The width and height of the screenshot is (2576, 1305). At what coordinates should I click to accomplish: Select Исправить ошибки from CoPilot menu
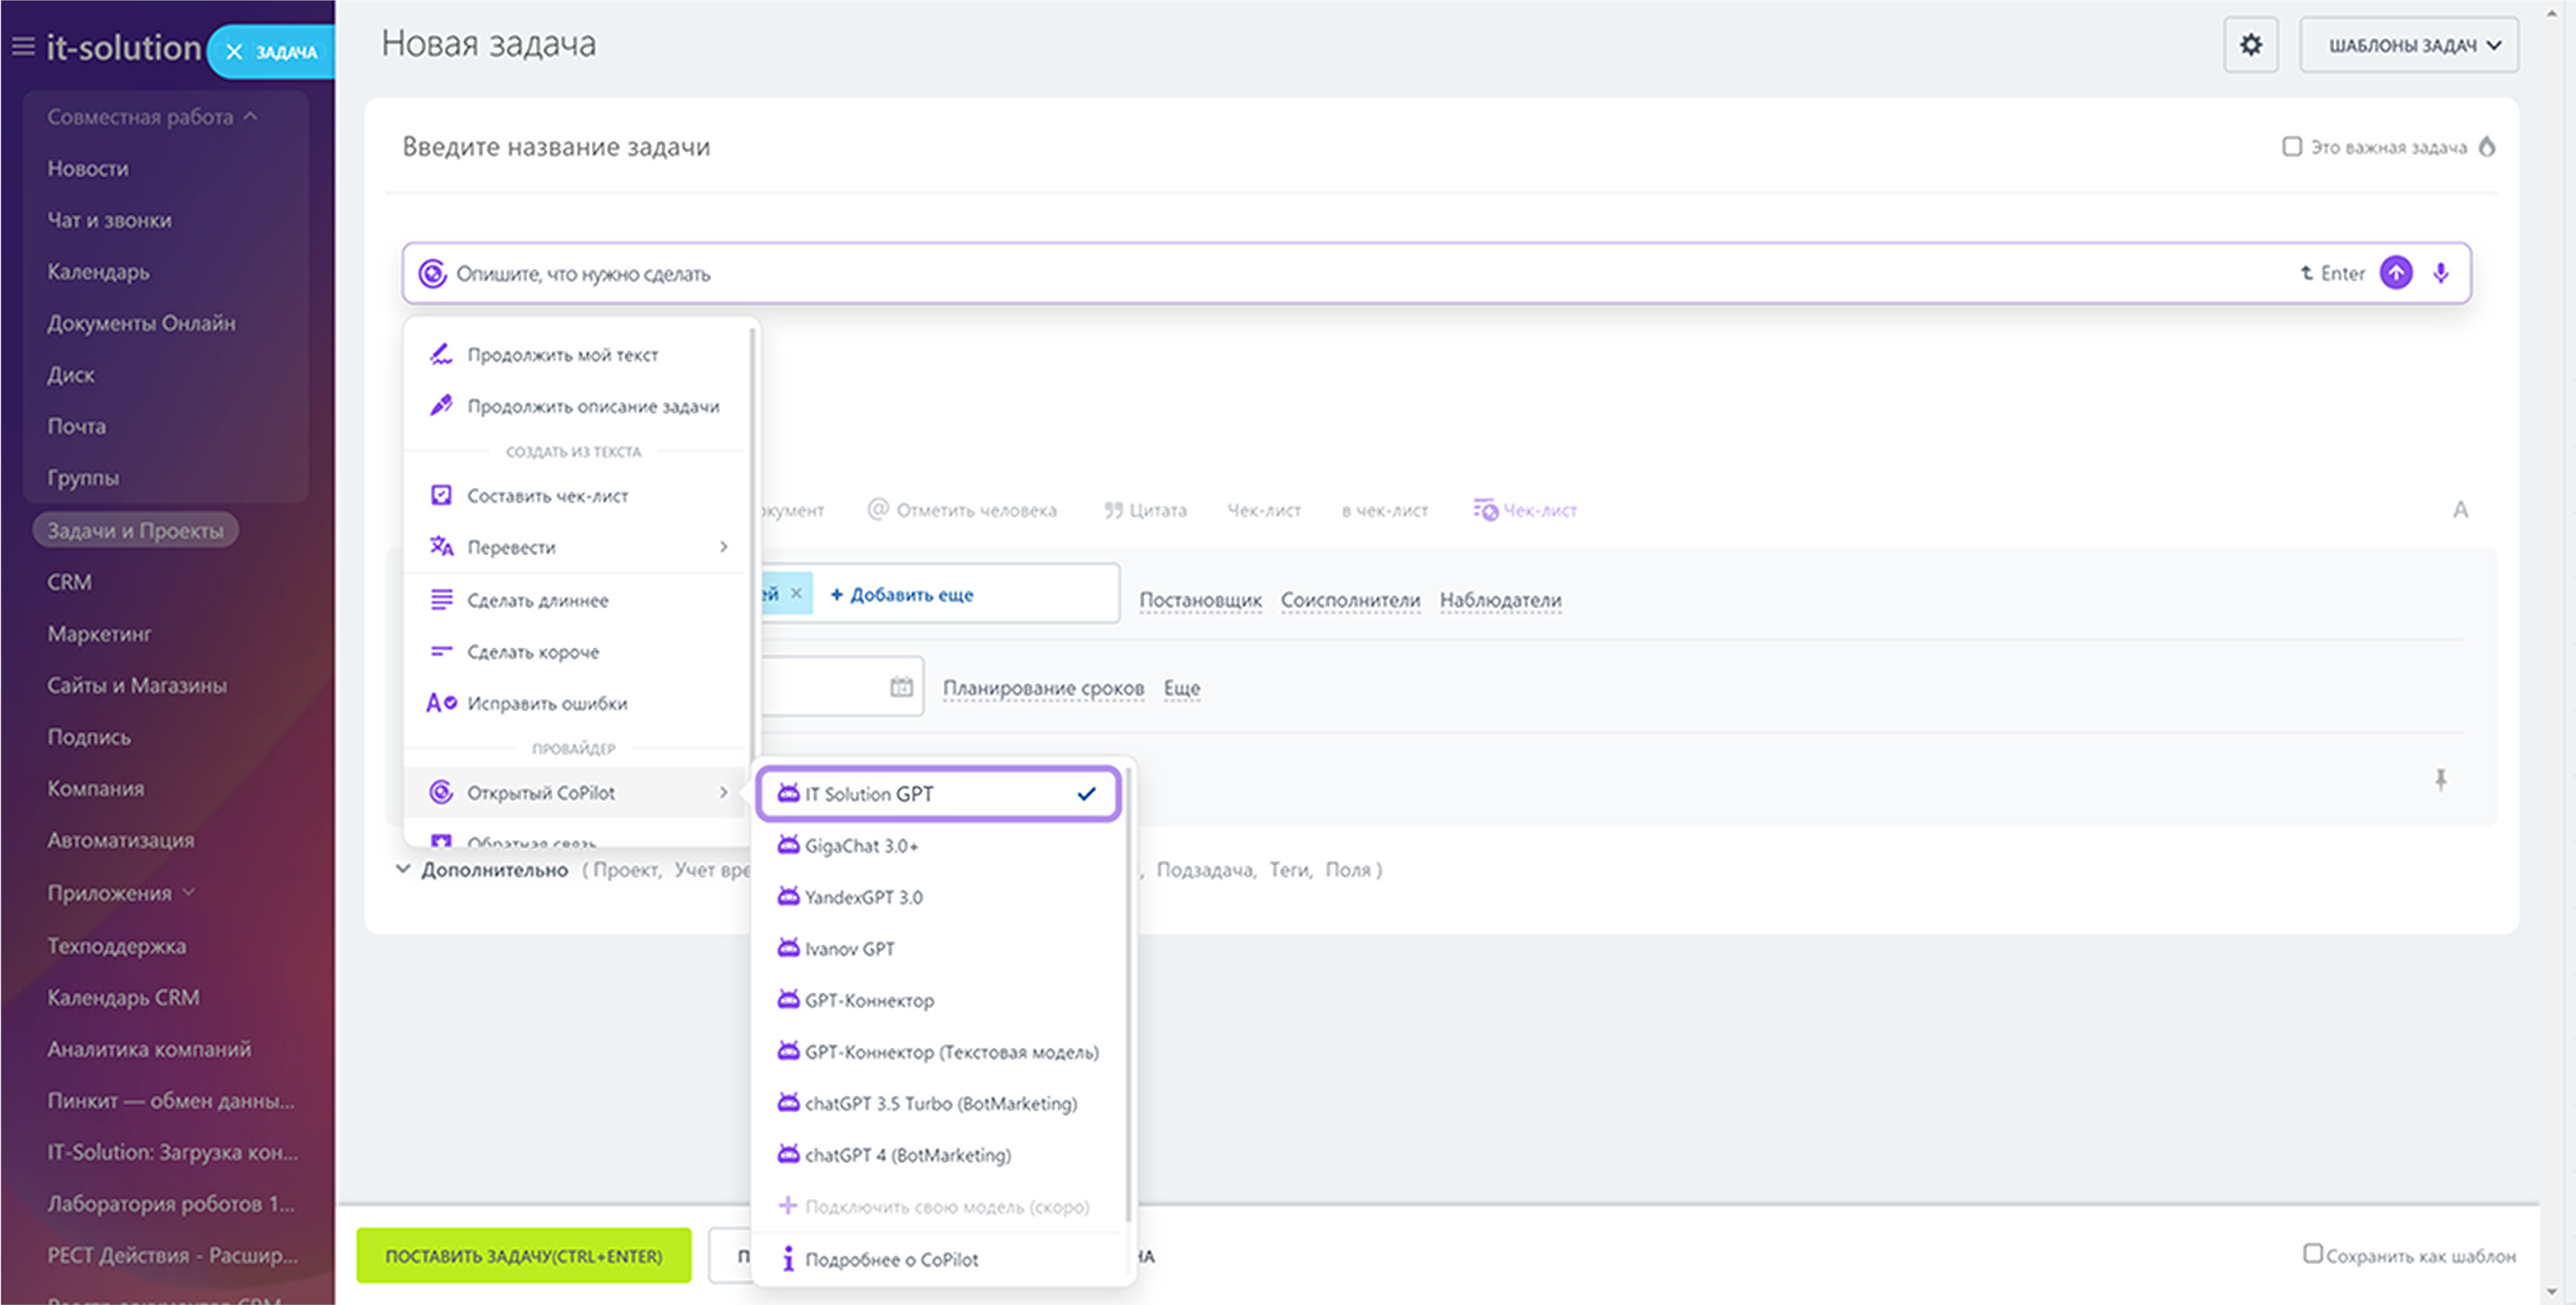(x=547, y=703)
